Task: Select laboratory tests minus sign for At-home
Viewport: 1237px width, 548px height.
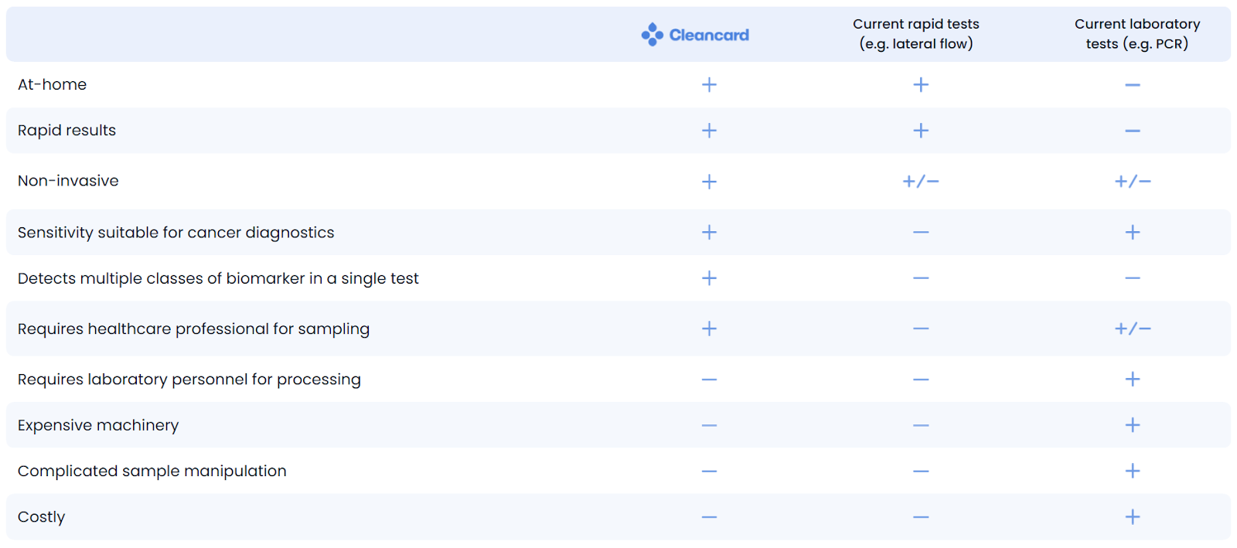Action: point(1132,85)
